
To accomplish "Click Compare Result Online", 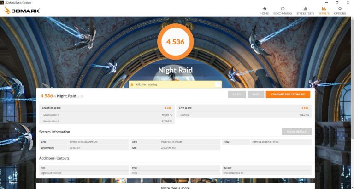I will tap(288, 94).
